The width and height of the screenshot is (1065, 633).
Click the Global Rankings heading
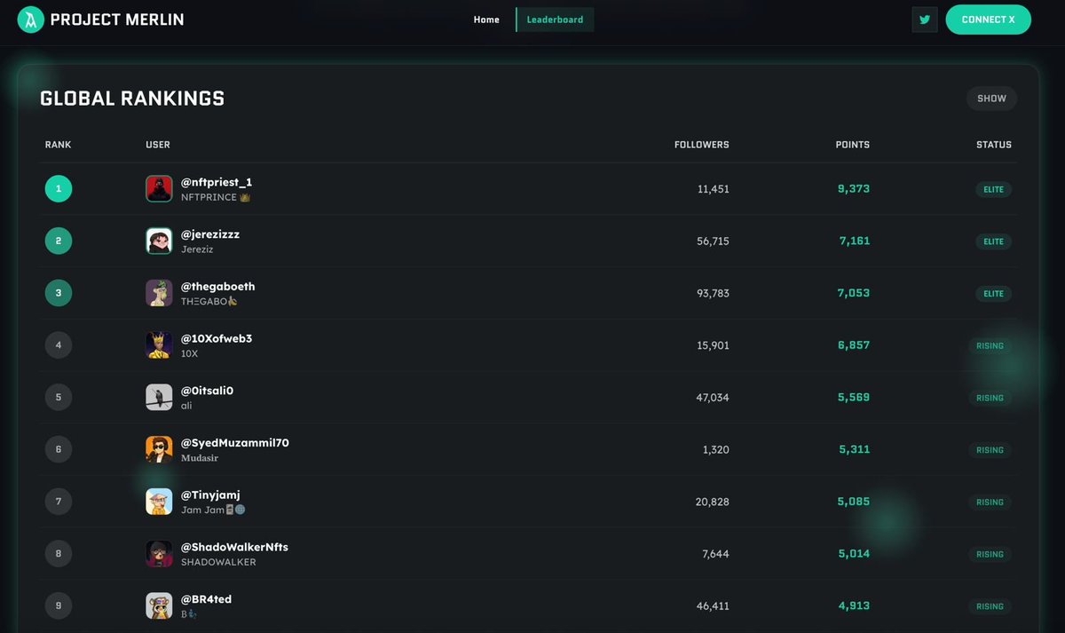pyautogui.click(x=132, y=99)
